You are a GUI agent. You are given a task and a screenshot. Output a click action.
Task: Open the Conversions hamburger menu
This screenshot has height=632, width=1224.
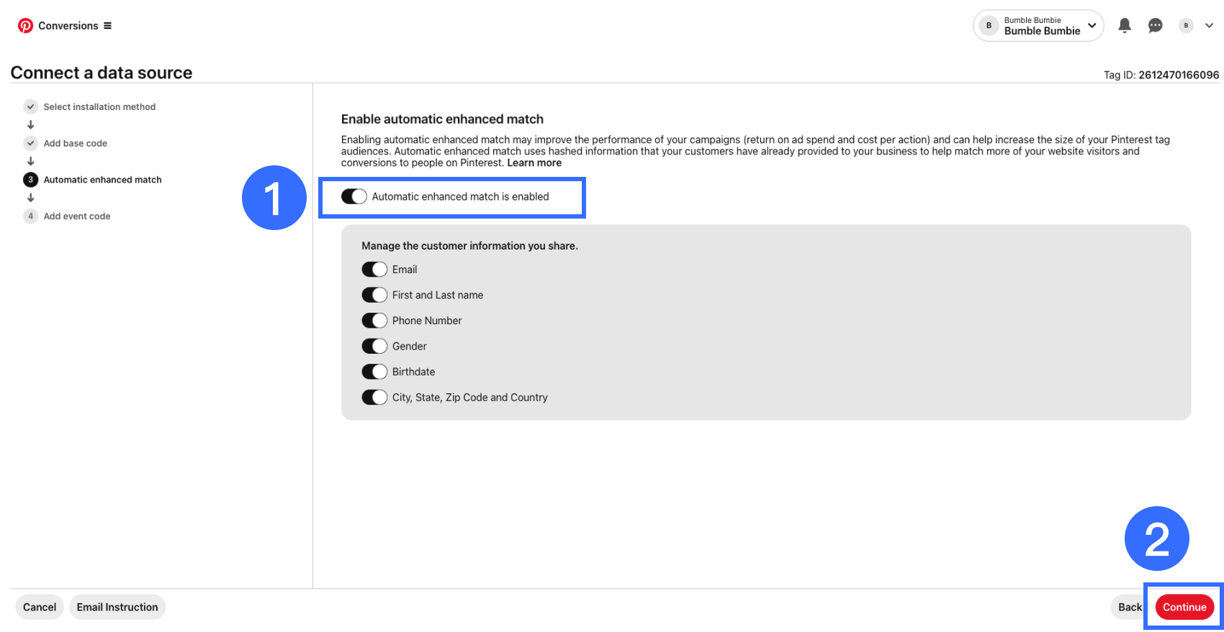pyautogui.click(x=107, y=26)
